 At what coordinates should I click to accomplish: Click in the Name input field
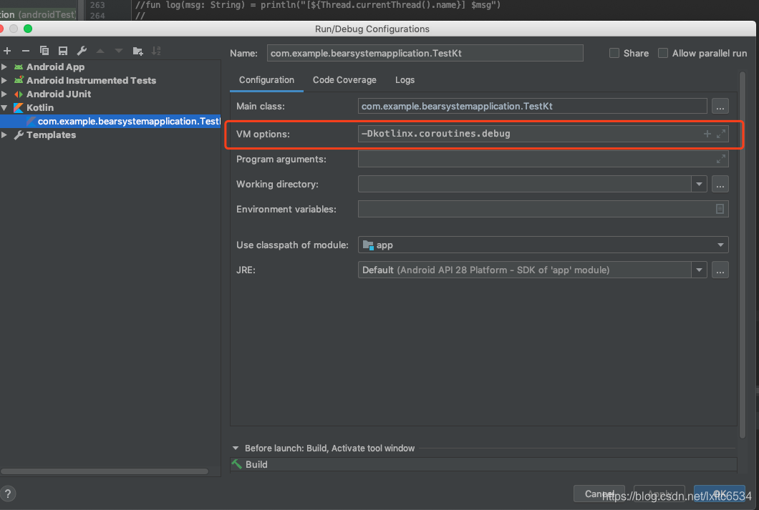[425, 53]
